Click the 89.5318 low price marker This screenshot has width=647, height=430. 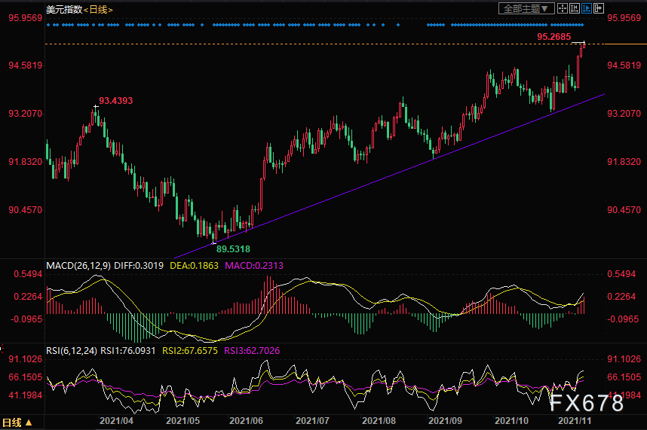click(233, 249)
